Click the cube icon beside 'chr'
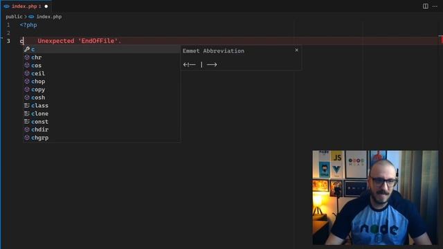Viewport: 443px width, 249px height. tap(27, 57)
